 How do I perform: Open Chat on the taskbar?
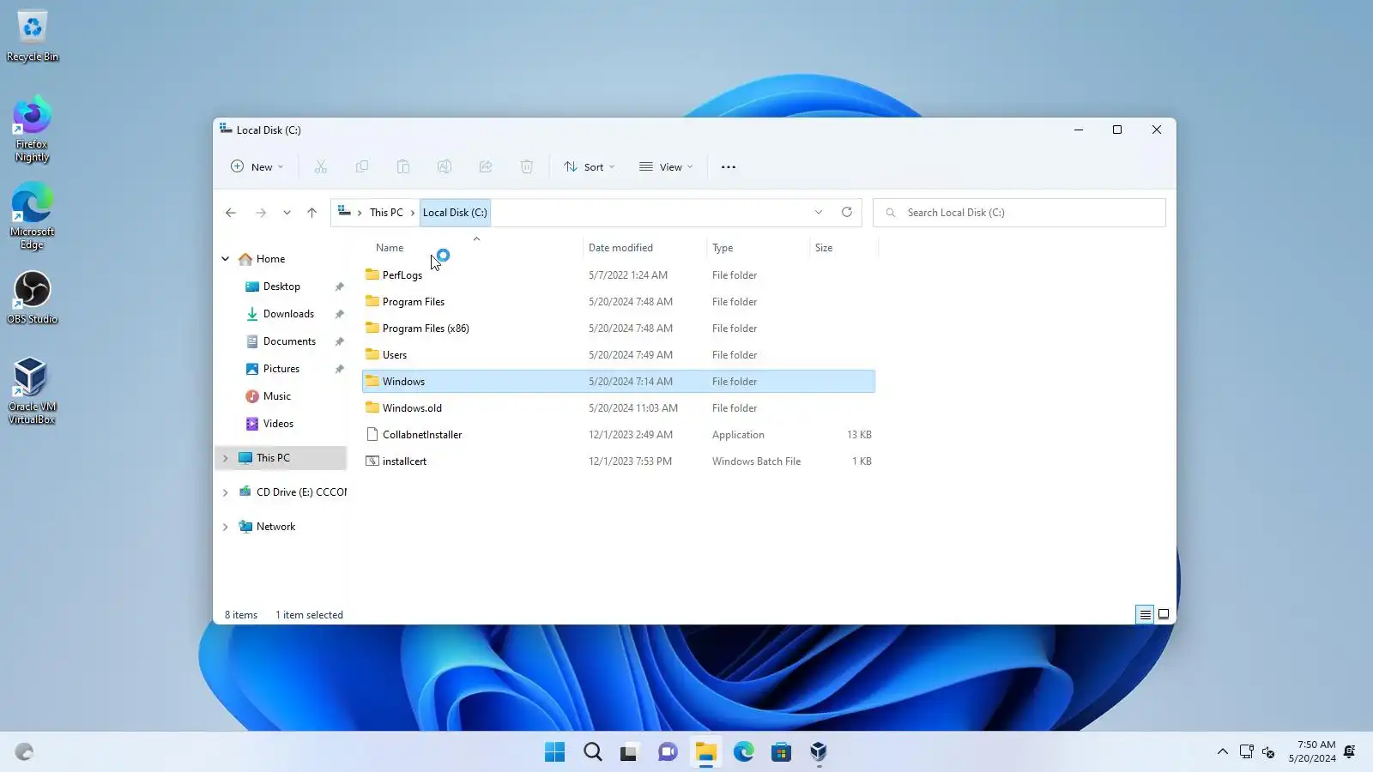[668, 752]
